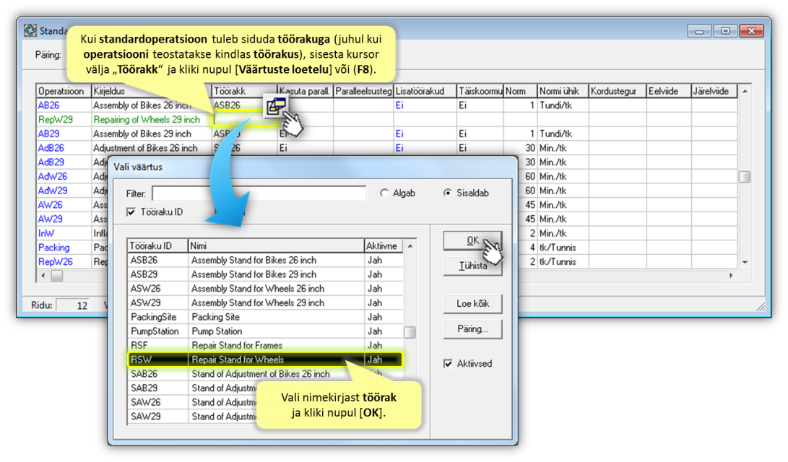The height and width of the screenshot is (462, 788).
Task: Click the Loe kõik button
Action: 472,304
